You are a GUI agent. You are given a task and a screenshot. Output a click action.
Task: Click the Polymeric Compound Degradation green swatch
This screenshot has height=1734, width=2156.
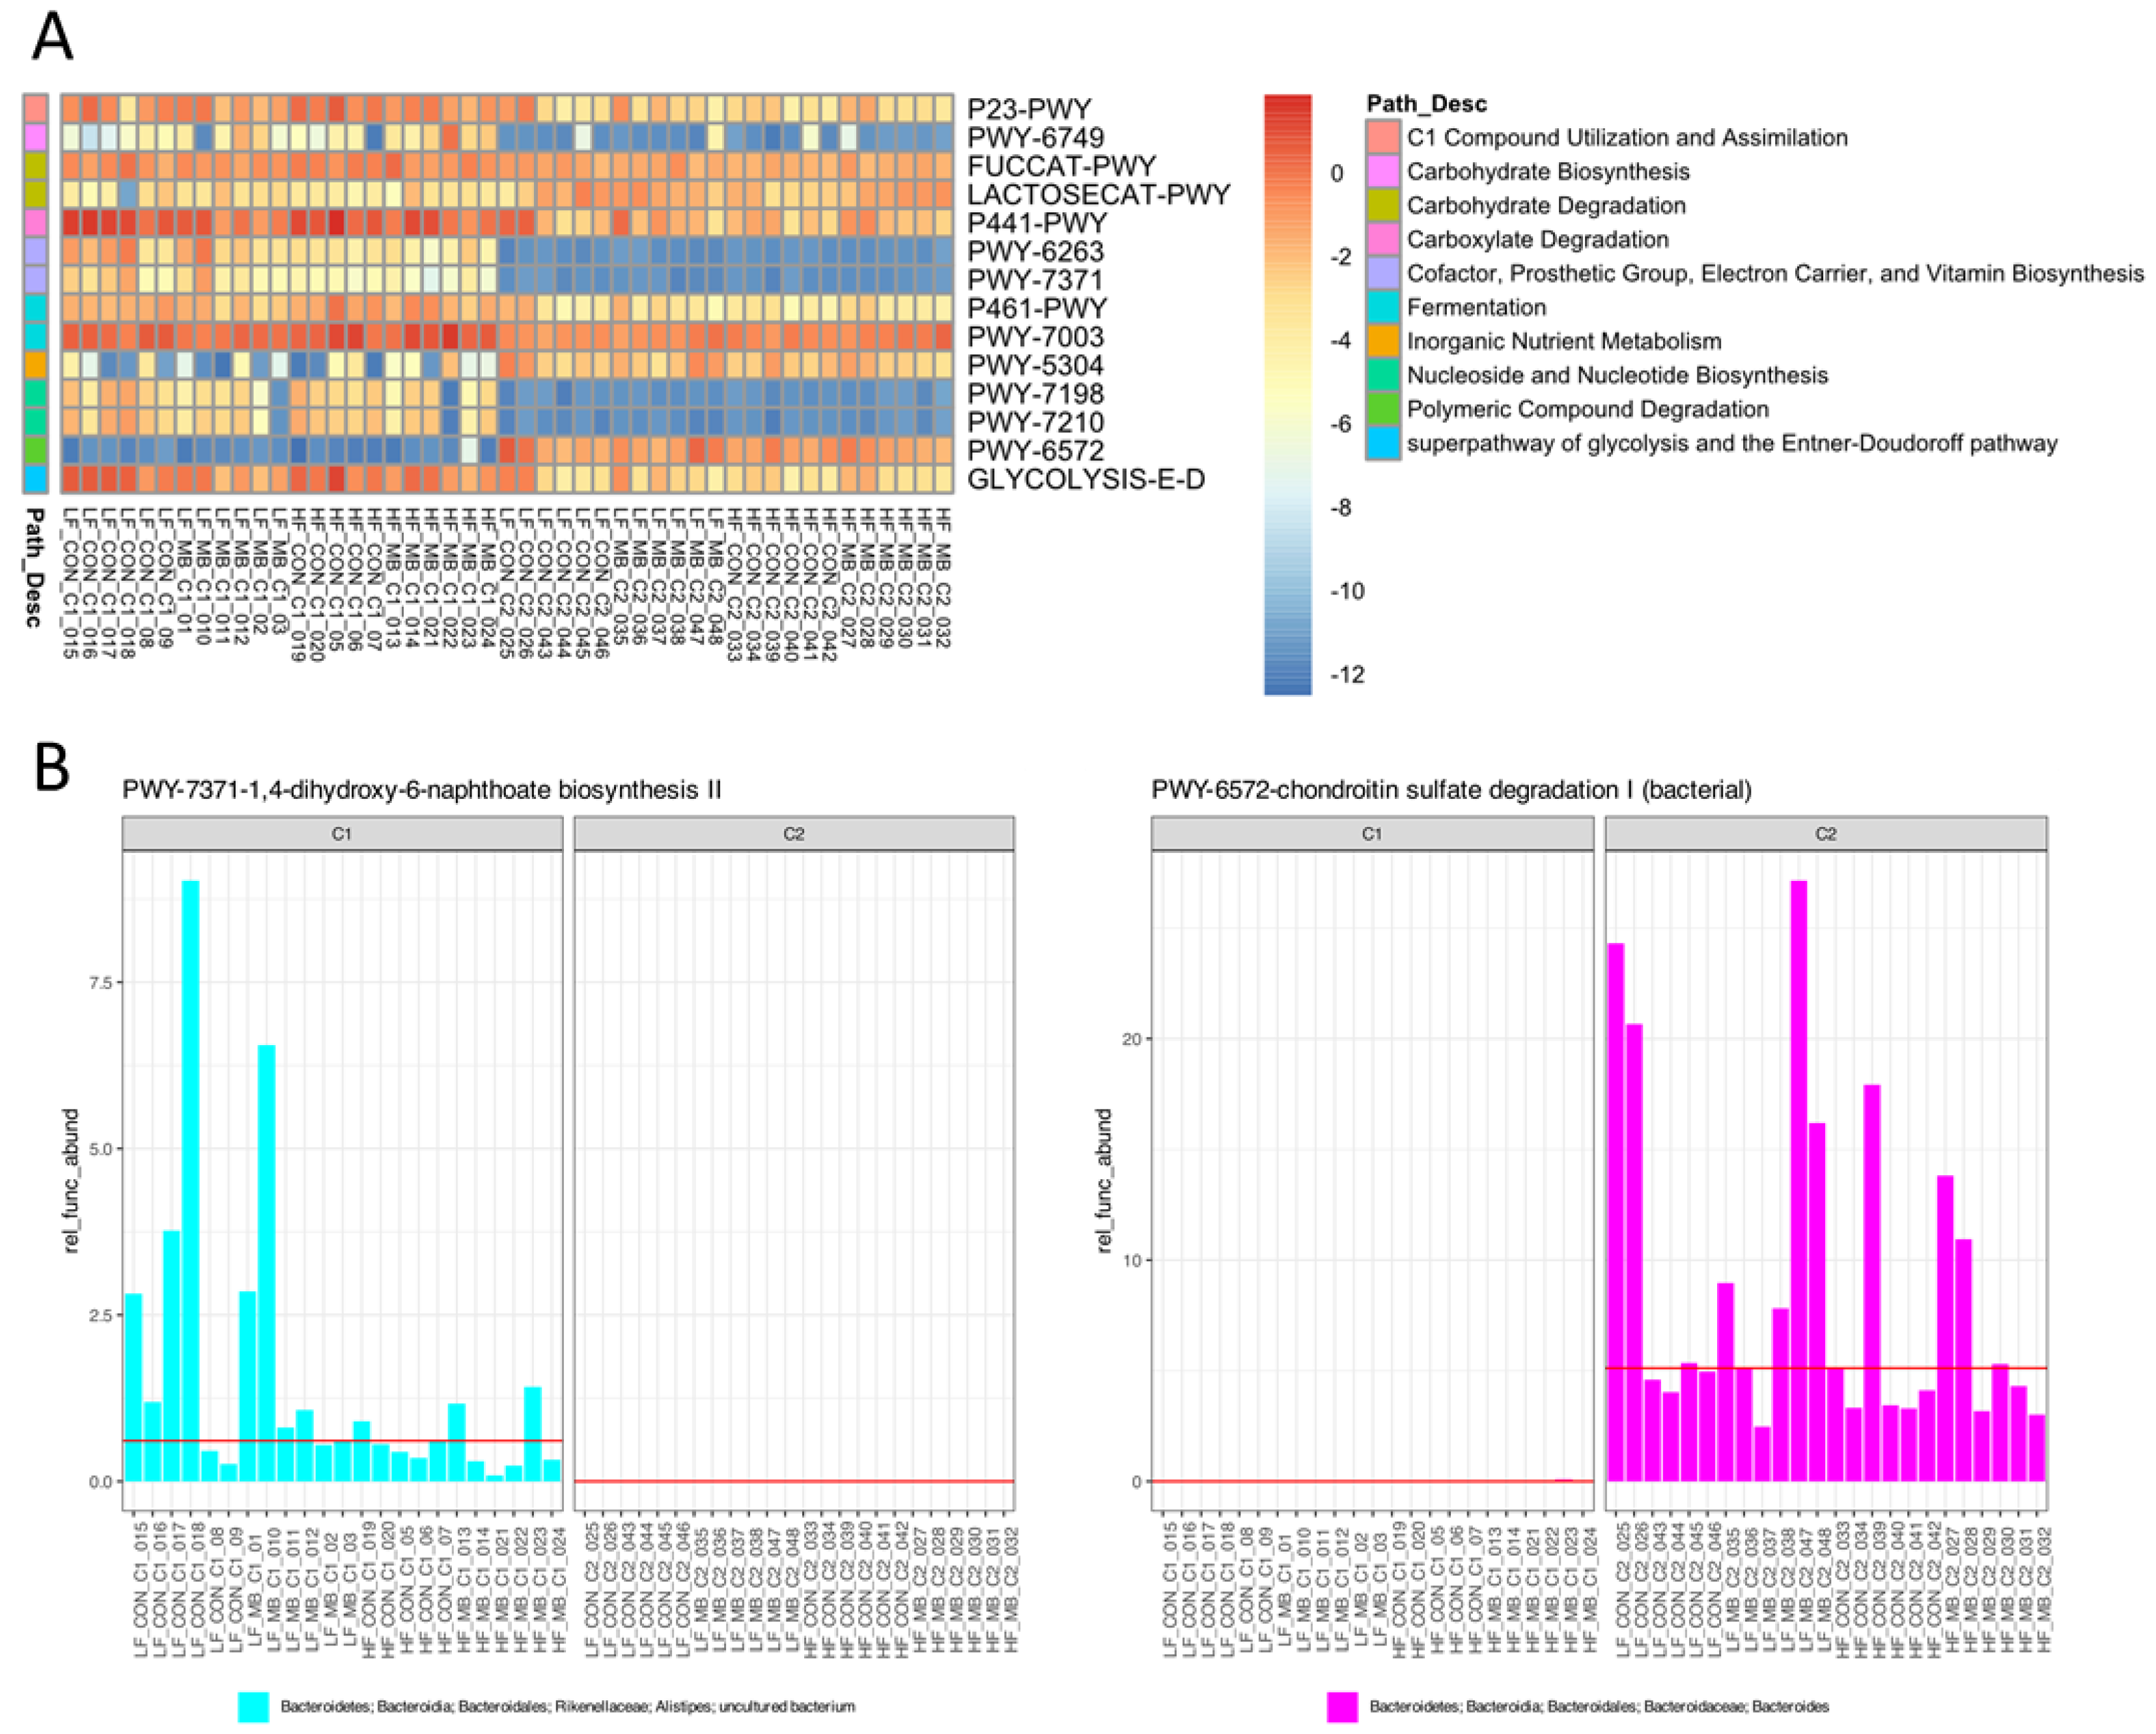[1383, 409]
